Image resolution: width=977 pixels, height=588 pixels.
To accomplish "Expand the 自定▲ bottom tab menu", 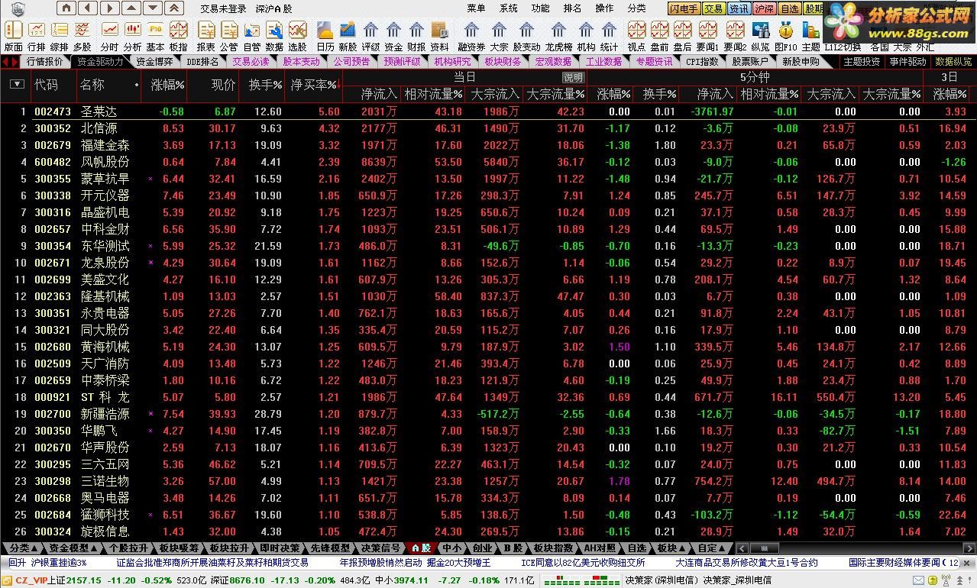I will (x=713, y=548).
